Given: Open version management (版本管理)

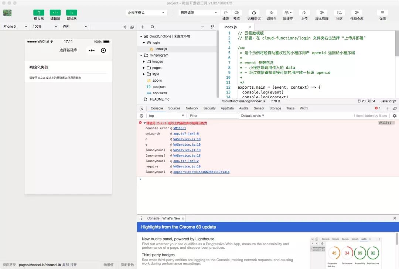Looking at the screenshot, I should click(x=322, y=13).
